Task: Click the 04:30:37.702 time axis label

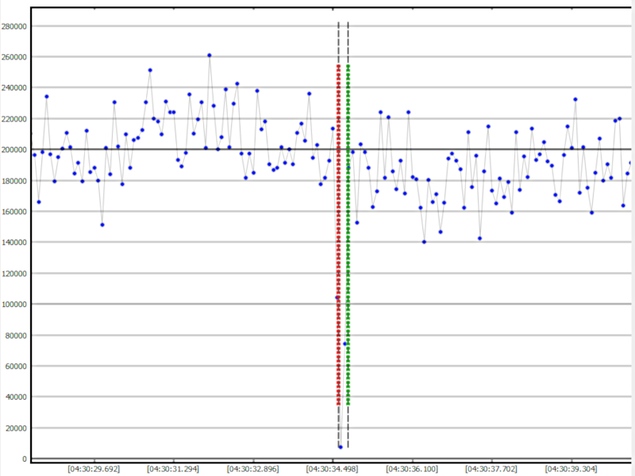Action: pos(491,469)
